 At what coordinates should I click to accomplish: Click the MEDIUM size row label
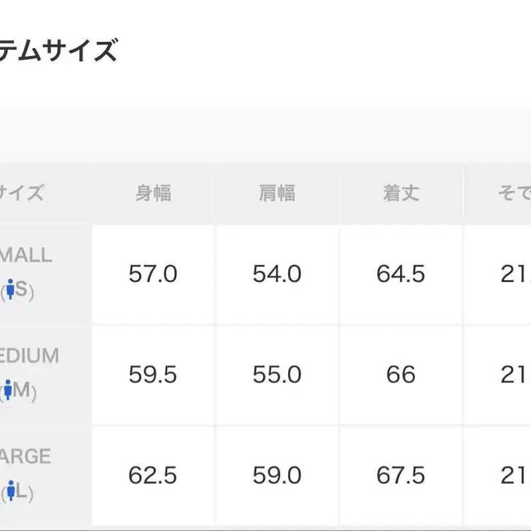29,356
